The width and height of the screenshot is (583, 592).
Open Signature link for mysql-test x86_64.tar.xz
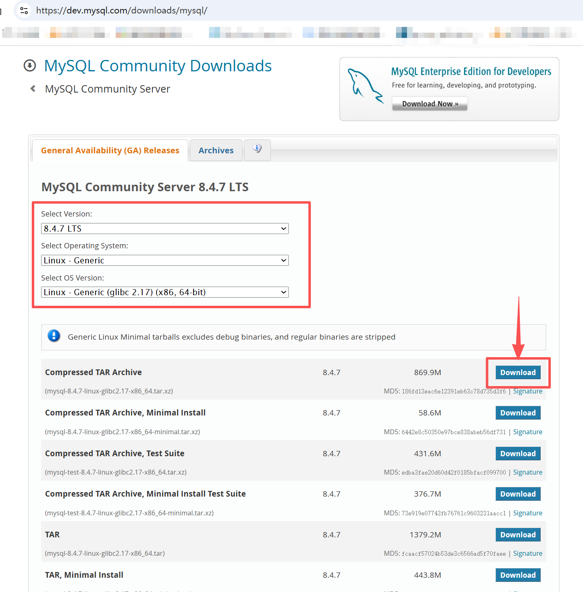tap(528, 472)
